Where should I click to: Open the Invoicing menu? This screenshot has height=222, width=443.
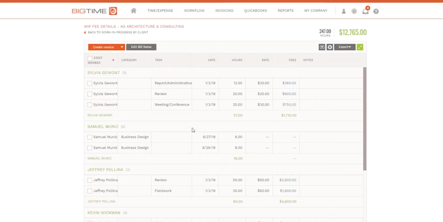click(x=224, y=11)
